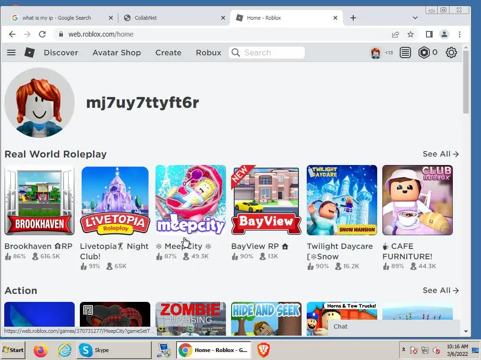Toggle the browser side panel icon
This screenshot has height=360, width=481.
pos(429,34)
